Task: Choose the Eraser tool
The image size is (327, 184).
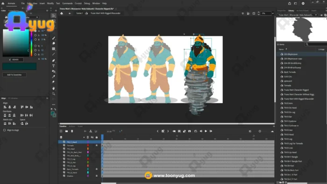Action: tap(54, 43)
